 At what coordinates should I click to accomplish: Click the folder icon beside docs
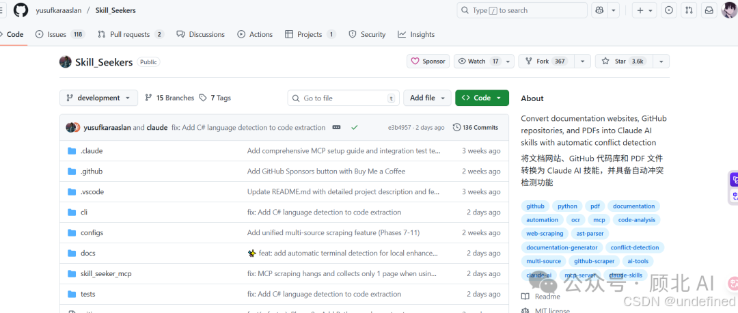point(72,254)
